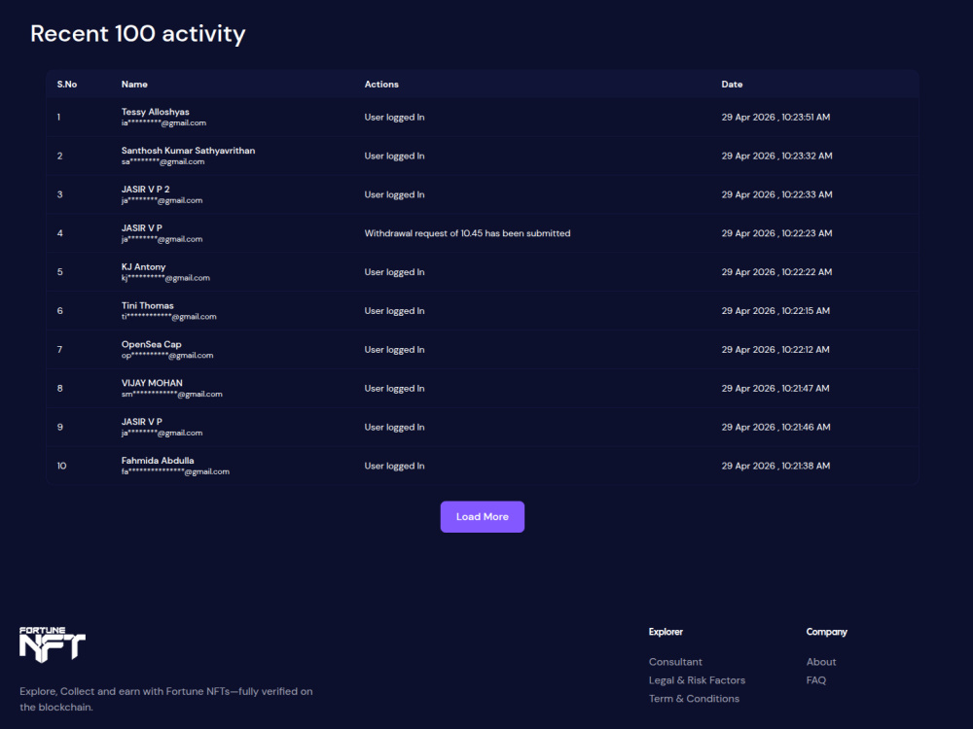Select the S.No column header
Viewport: 973px width, 729px height.
coord(67,85)
